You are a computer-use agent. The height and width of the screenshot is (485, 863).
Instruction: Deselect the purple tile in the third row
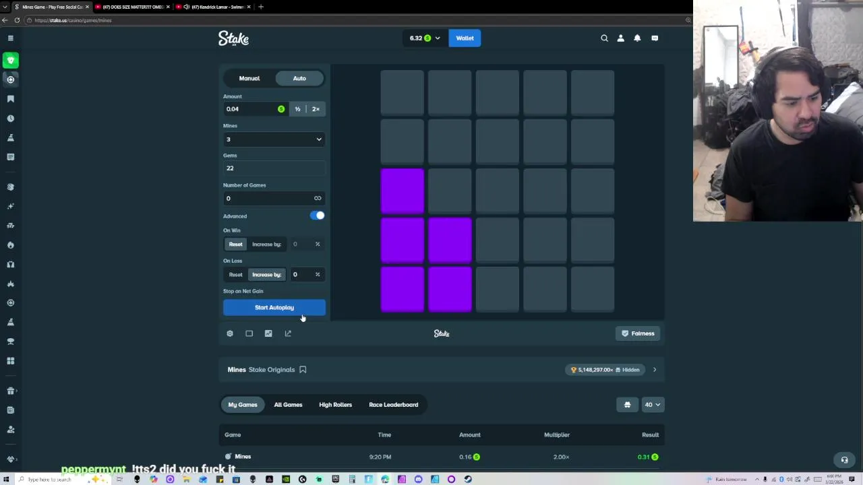[x=403, y=191]
